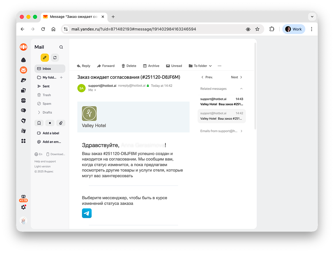Open a new browser tab

(113, 17)
